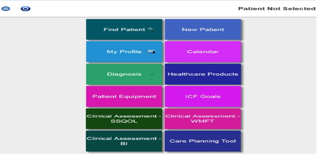
Task: Click the power logout icon
Action: tap(25, 9)
